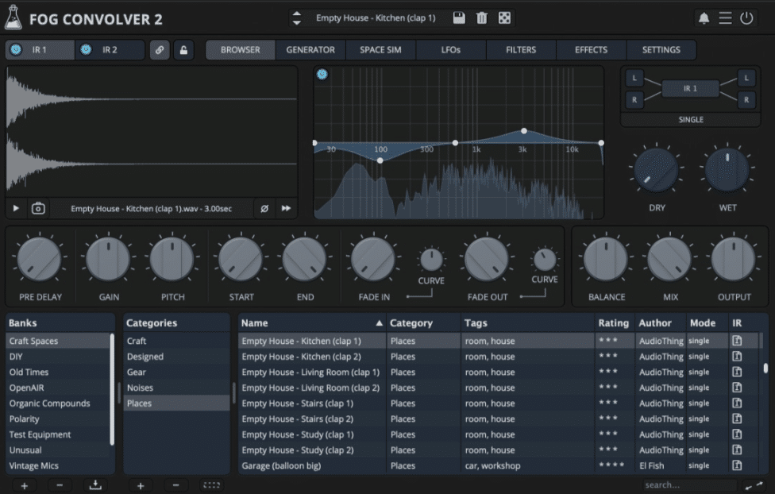Select the IR 2 slot

click(x=110, y=50)
